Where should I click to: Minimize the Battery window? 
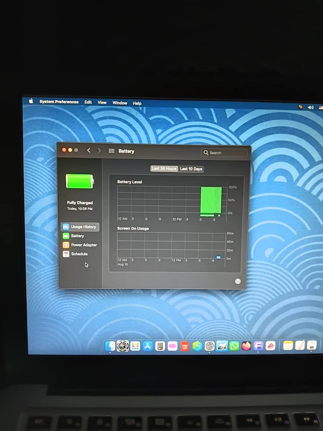tap(70, 150)
